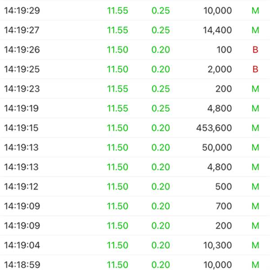The width and height of the screenshot is (270, 270).
Task: Select the 14:19:29 trade row
Action: (x=135, y=10)
